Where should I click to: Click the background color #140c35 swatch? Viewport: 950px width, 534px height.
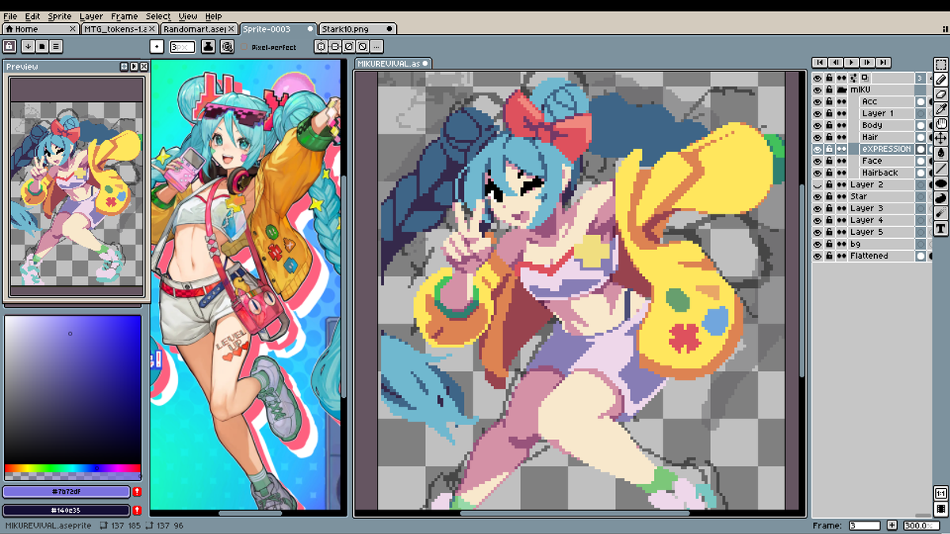(x=66, y=511)
